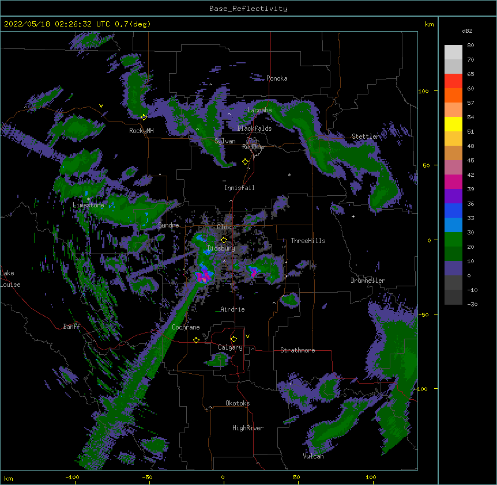The width and height of the screenshot is (497, 485).
Task: Click the yellow v marker northwest of RockyMH
Action: pos(101,106)
